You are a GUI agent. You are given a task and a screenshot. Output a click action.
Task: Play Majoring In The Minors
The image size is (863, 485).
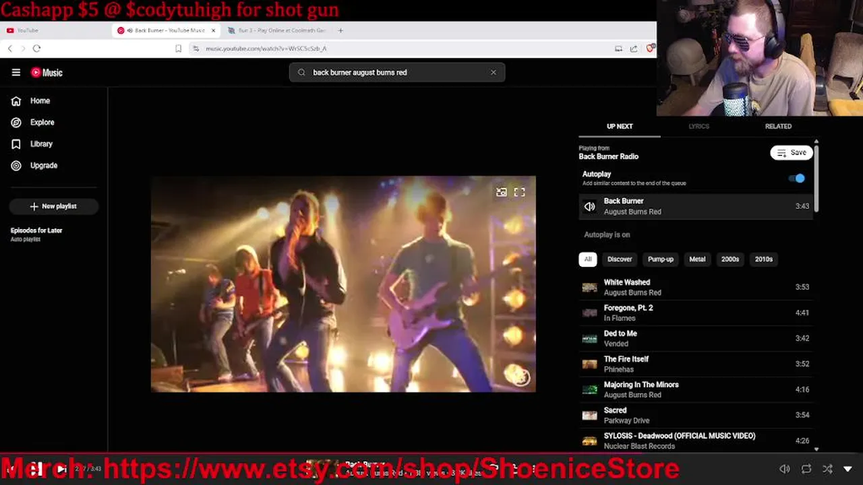pos(696,389)
